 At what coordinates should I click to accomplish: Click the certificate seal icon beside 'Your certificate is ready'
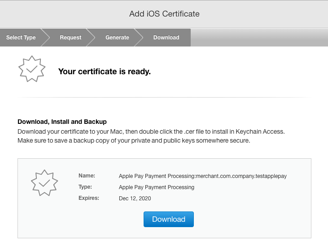click(x=32, y=69)
